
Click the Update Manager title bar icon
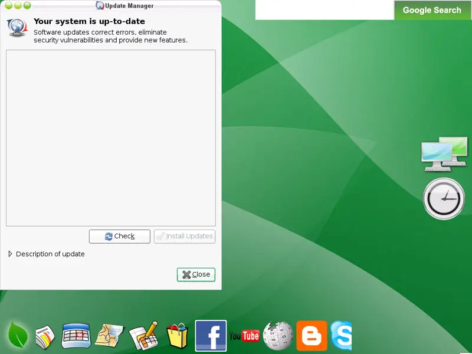click(100, 5)
